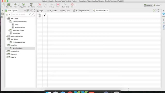Open the search filter dropdown in Tests Explorer
This screenshot has width=165, height=93.
click(x=10, y=15)
